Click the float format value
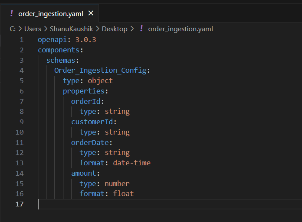302x222 pixels. pos(123,193)
